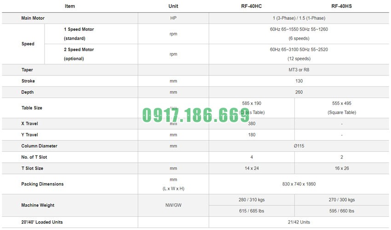391x230 pixels.
Task: Select the 'X Travel' row label
Action: pyautogui.click(x=30, y=124)
